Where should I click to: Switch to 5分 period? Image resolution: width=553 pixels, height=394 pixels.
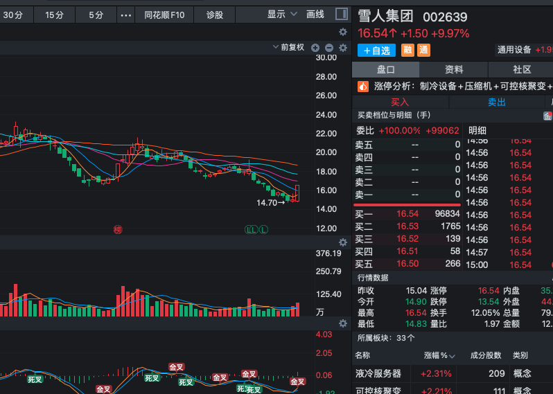pos(96,15)
